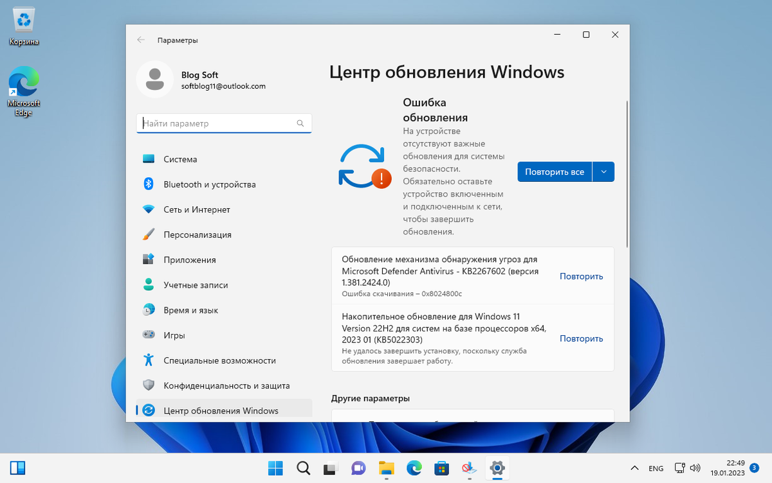The image size is (772, 483).
Task: Open the Система settings icon
Action: click(x=149, y=159)
